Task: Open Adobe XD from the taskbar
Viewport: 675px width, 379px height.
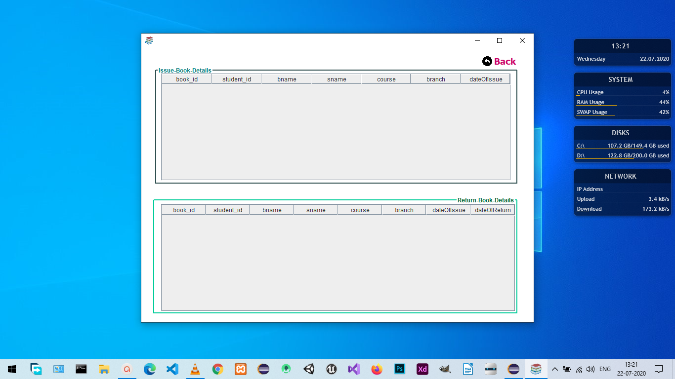Action: pos(422,369)
